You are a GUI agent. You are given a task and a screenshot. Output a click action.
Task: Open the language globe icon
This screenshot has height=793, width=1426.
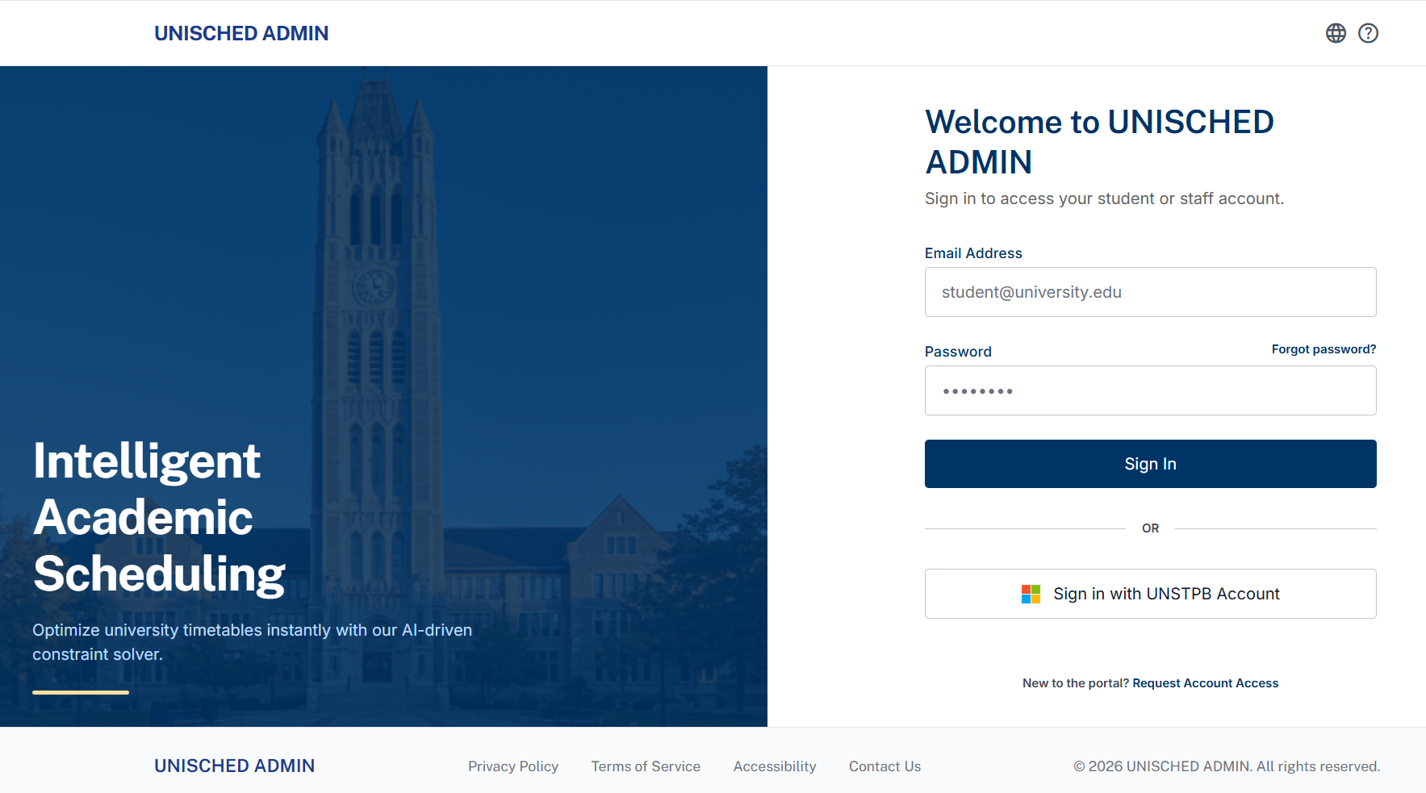click(1336, 33)
